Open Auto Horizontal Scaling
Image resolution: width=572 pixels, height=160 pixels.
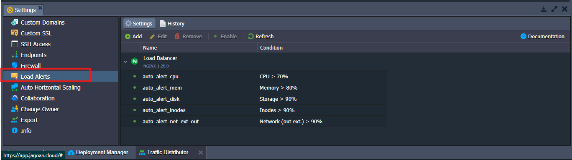pyautogui.click(x=51, y=87)
